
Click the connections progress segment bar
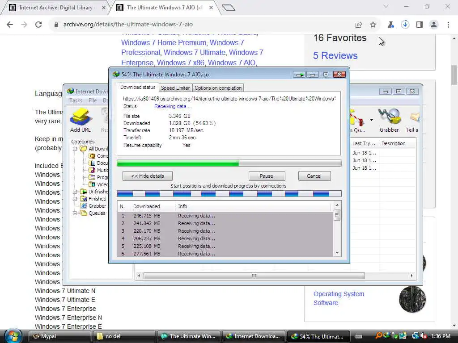229,193
